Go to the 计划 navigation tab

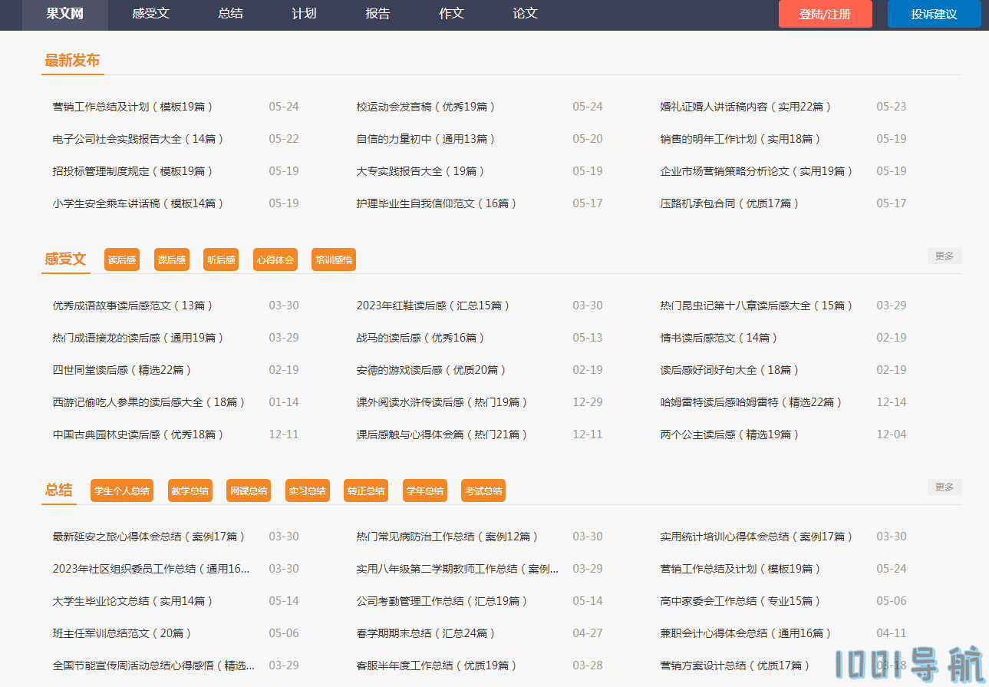304,14
